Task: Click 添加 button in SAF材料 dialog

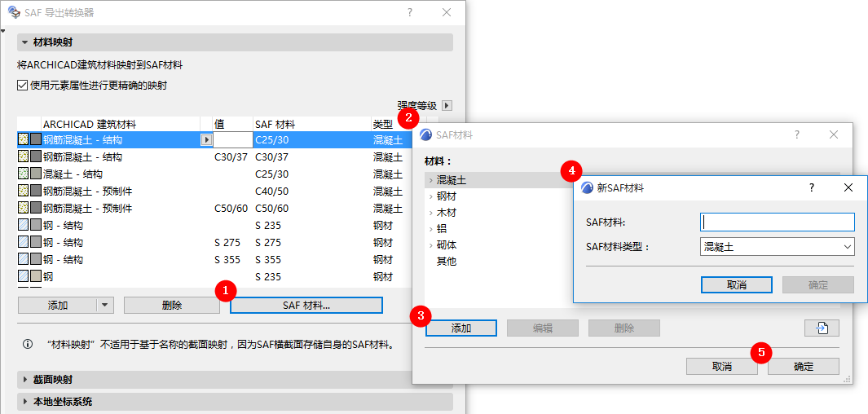Action: coord(461,328)
